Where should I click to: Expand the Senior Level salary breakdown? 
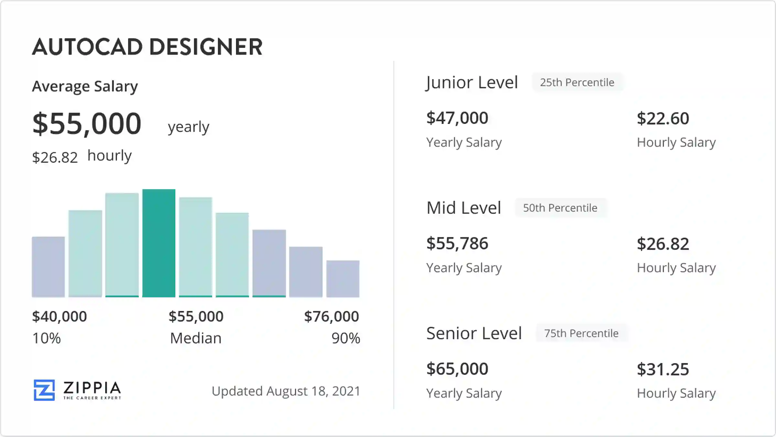(x=473, y=333)
